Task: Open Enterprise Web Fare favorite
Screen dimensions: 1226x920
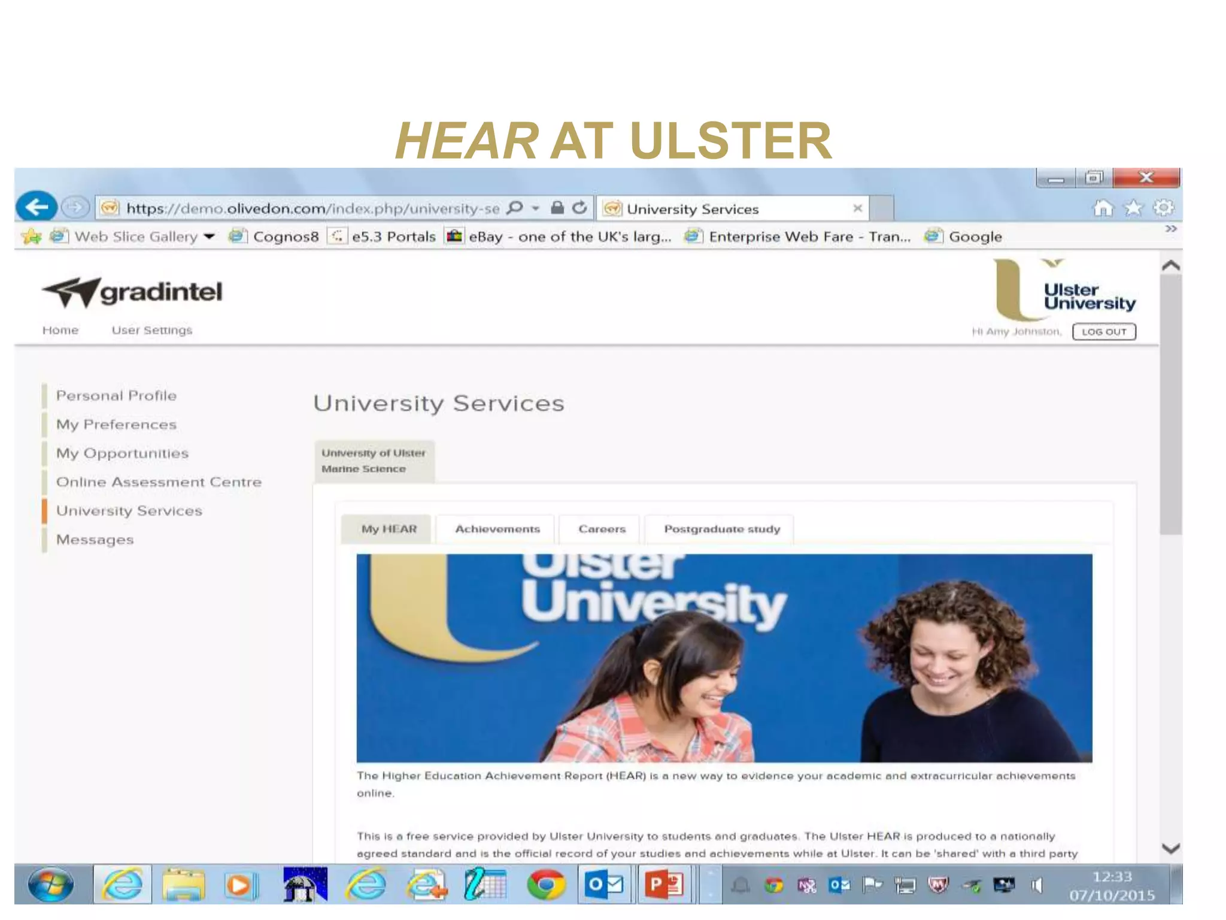Action: [x=798, y=237]
